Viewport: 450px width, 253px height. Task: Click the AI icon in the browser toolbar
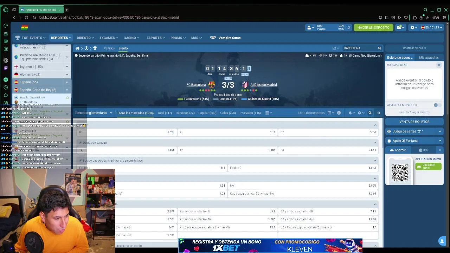(x=436, y=17)
